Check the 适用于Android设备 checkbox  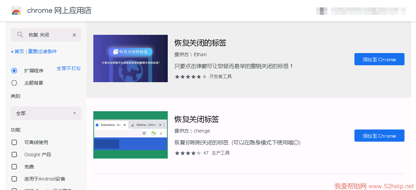click(14, 179)
